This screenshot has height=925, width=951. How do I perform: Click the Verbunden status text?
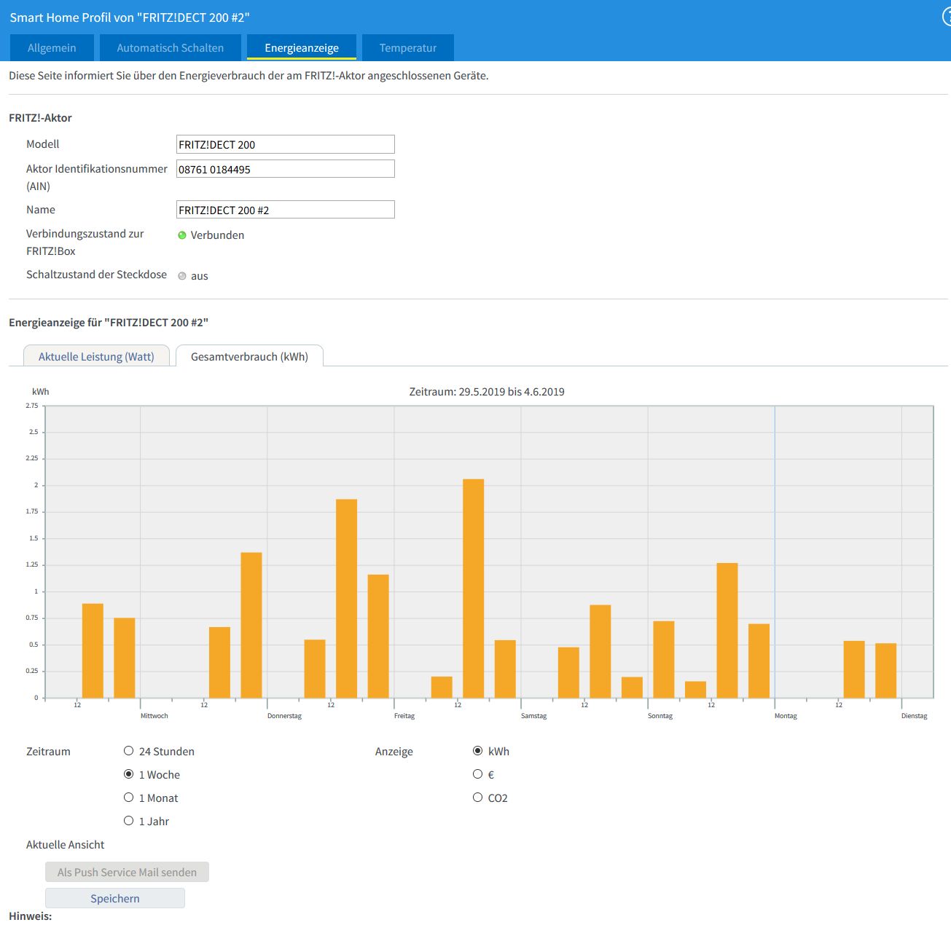[217, 235]
